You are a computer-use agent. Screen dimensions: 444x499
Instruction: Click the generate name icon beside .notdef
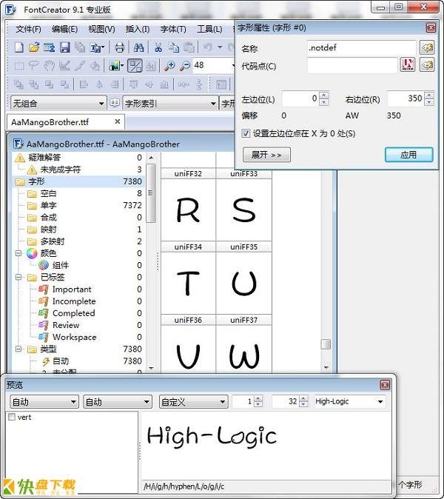[x=427, y=48]
